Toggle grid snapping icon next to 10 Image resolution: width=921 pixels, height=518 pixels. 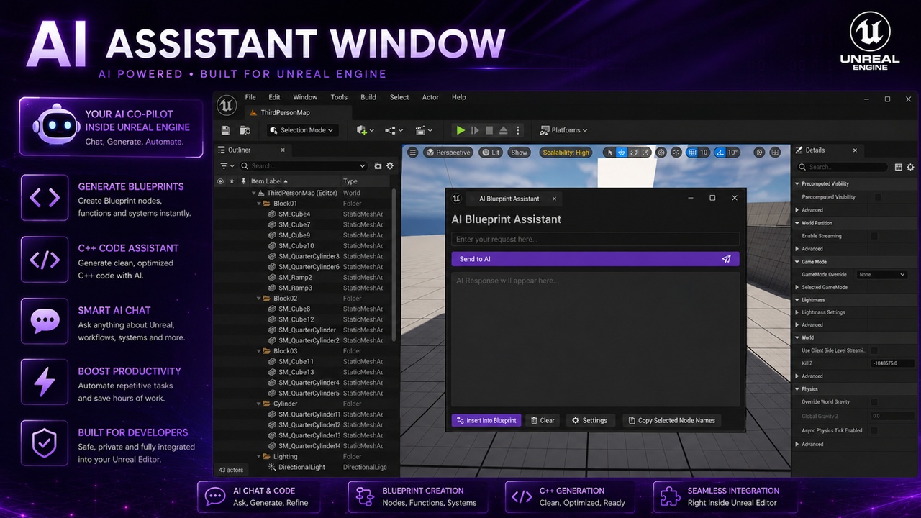pyautogui.click(x=692, y=153)
